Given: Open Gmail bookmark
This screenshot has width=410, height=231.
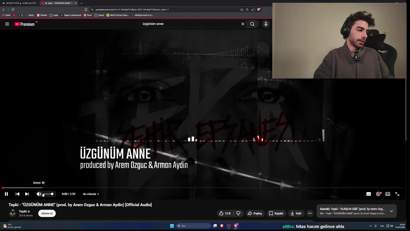Looking at the screenshot, I should [x=6, y=15].
